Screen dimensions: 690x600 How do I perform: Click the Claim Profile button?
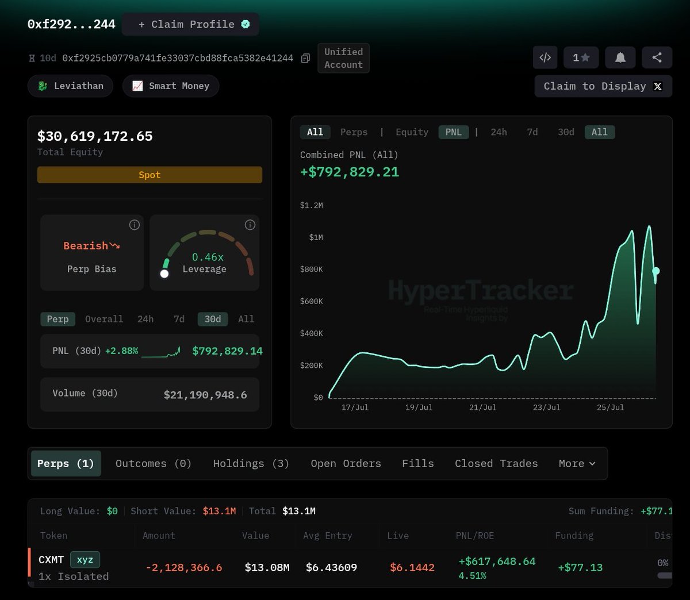point(190,24)
